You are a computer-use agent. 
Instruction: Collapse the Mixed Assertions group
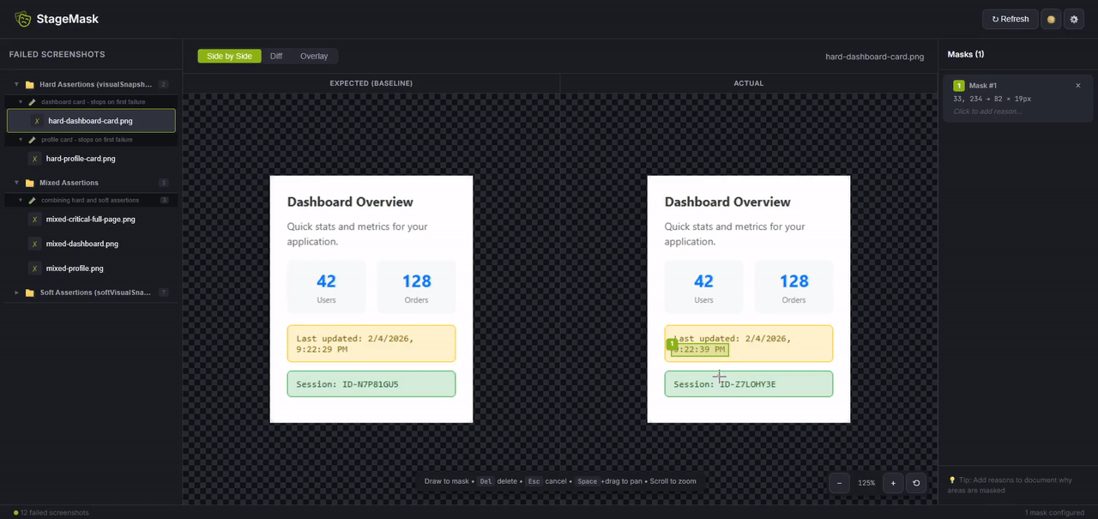(x=16, y=183)
